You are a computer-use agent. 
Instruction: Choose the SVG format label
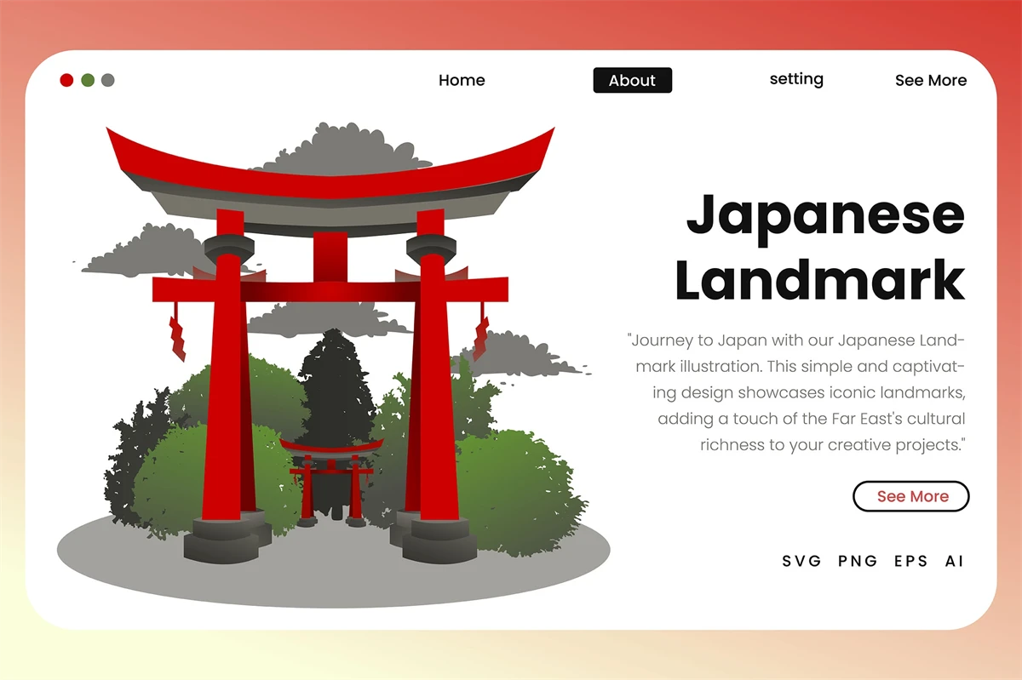click(x=802, y=561)
